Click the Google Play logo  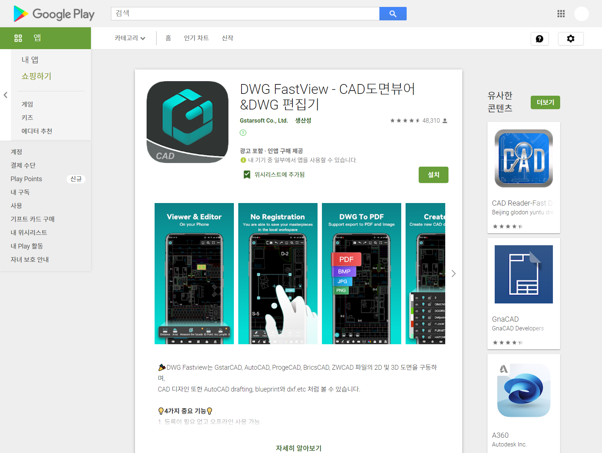click(54, 14)
